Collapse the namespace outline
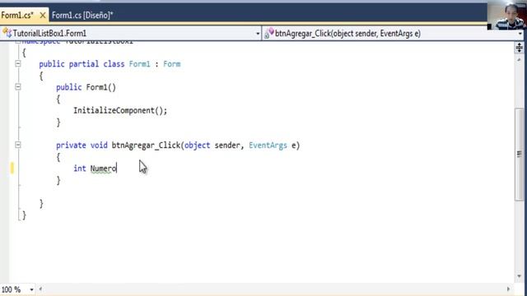 tap(18, 42)
